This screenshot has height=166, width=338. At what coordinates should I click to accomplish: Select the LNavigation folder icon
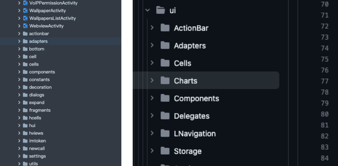(165, 134)
